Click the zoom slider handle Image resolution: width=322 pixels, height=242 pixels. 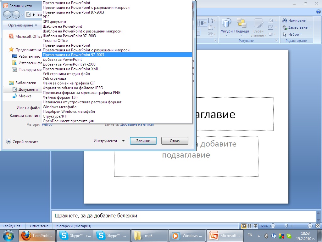[x=286, y=226]
